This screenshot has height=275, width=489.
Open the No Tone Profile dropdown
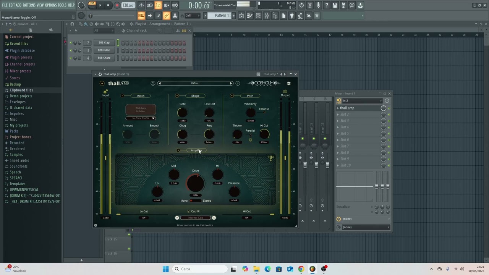point(141,118)
